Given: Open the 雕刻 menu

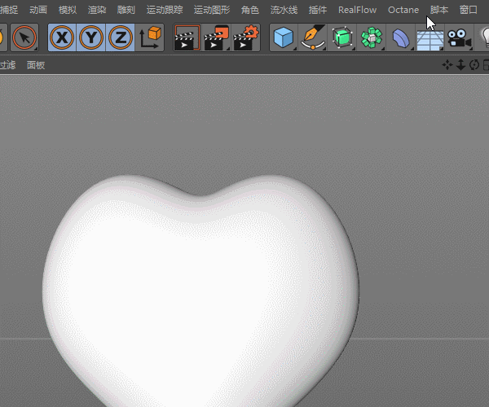Looking at the screenshot, I should pos(126,10).
